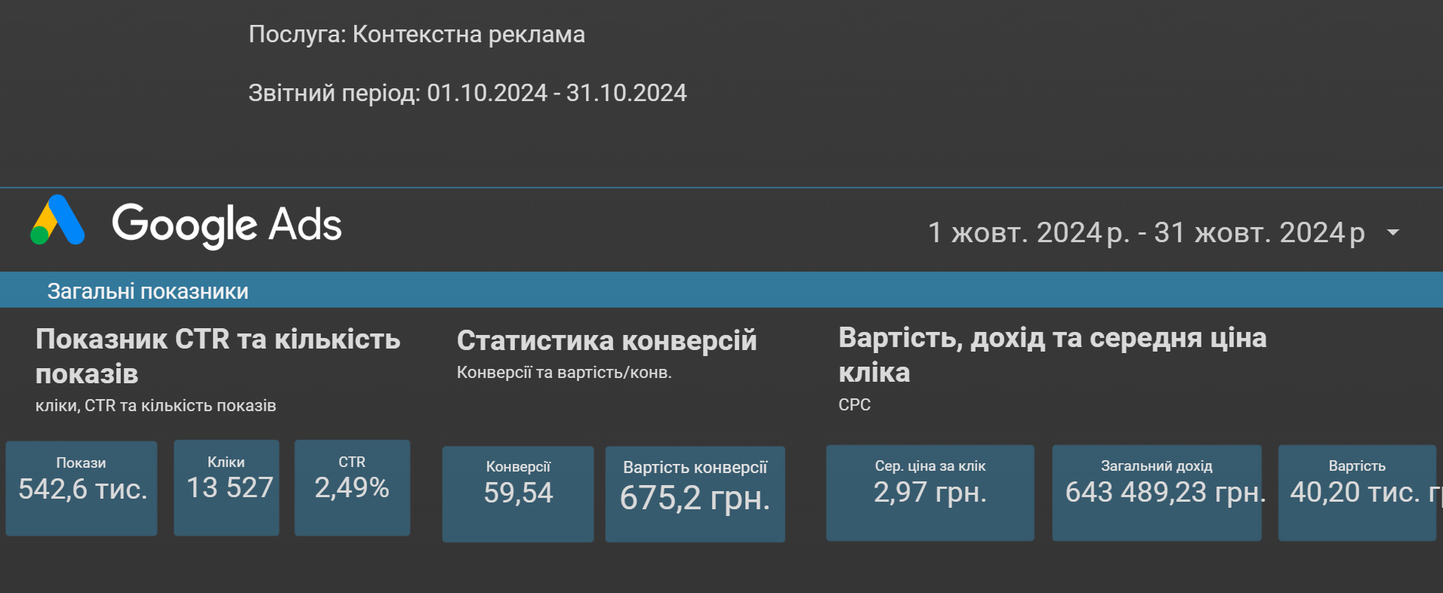Open the Конверсії 59,54 scorecard
Viewport: 1443px width, 593px height.
518,494
